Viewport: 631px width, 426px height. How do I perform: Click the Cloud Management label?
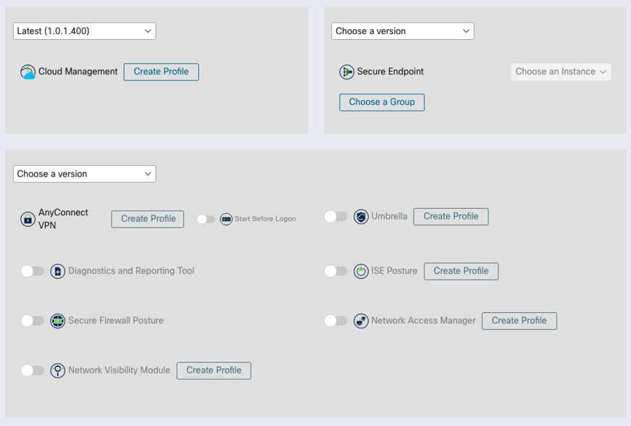point(78,72)
